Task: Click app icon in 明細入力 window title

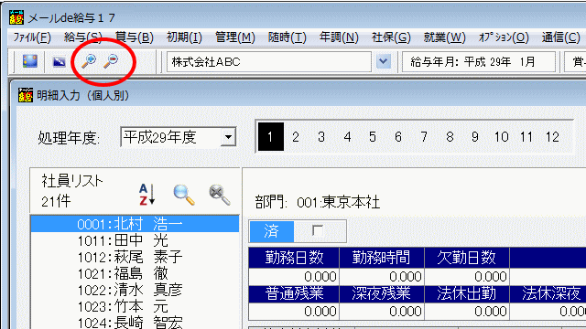Action: [x=26, y=95]
